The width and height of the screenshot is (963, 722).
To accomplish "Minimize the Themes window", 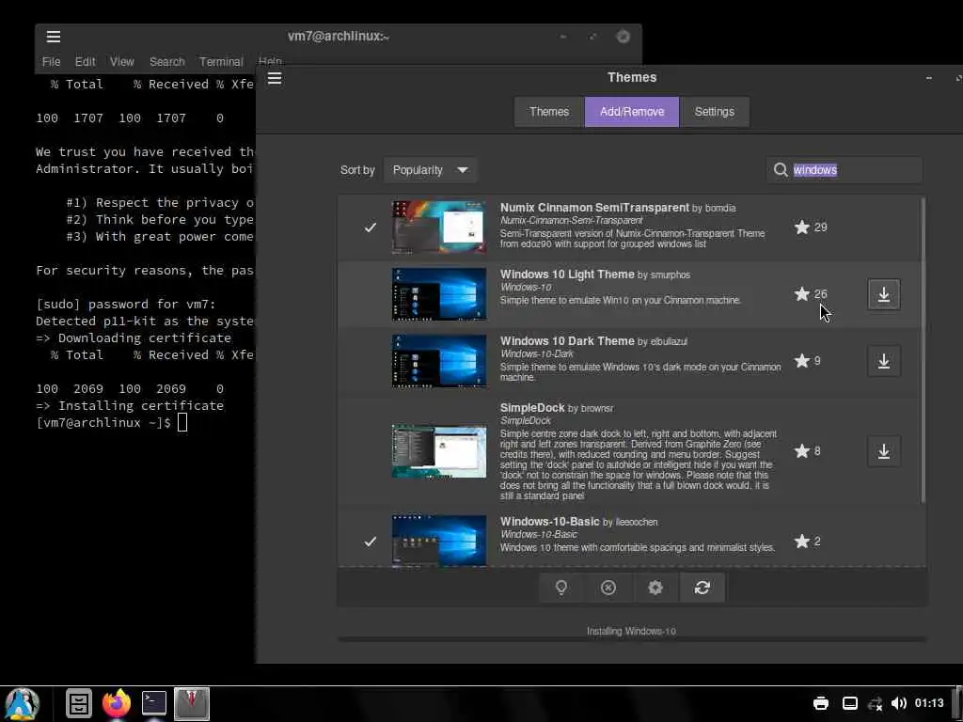I will pyautogui.click(x=928, y=78).
